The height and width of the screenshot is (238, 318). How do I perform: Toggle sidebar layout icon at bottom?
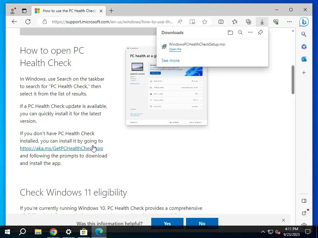(304, 201)
